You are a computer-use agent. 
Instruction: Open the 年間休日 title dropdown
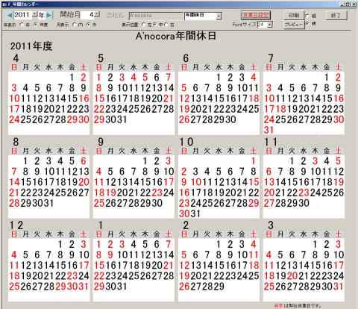click(x=219, y=16)
